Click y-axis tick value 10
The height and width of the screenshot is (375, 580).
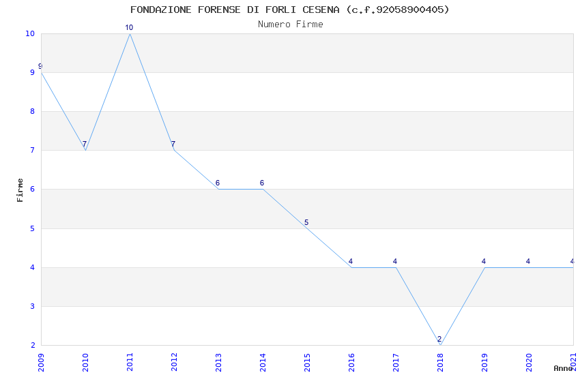[30, 33]
